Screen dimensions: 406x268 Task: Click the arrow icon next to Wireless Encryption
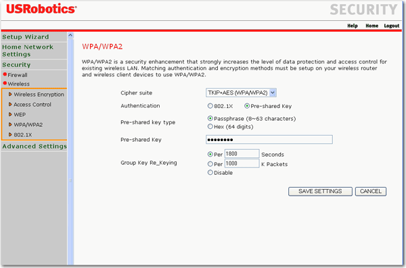point(10,95)
